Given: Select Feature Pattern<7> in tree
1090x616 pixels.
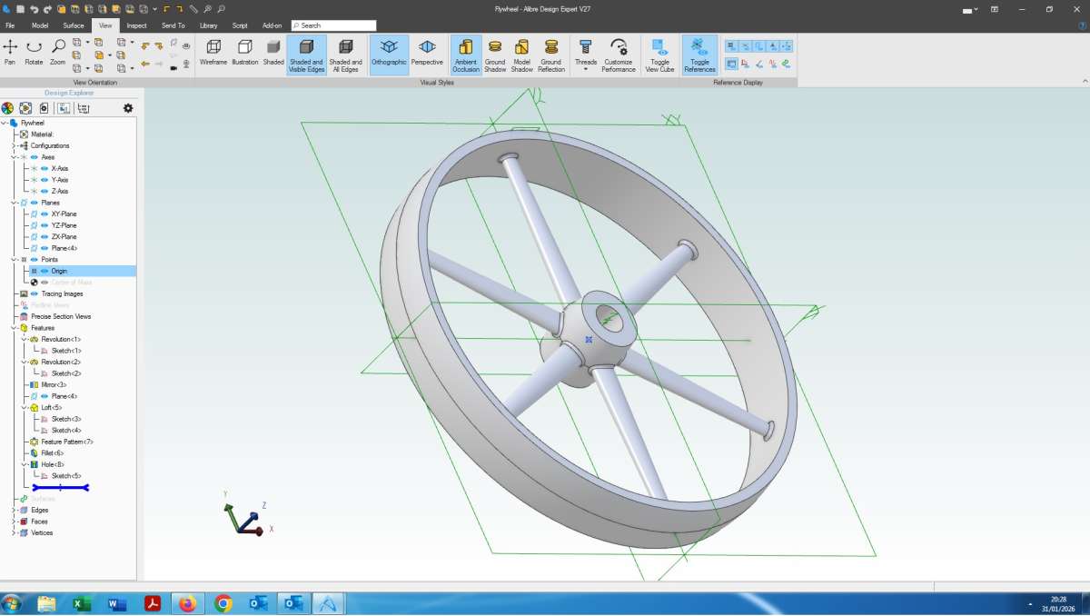Looking at the screenshot, I should [x=67, y=442].
